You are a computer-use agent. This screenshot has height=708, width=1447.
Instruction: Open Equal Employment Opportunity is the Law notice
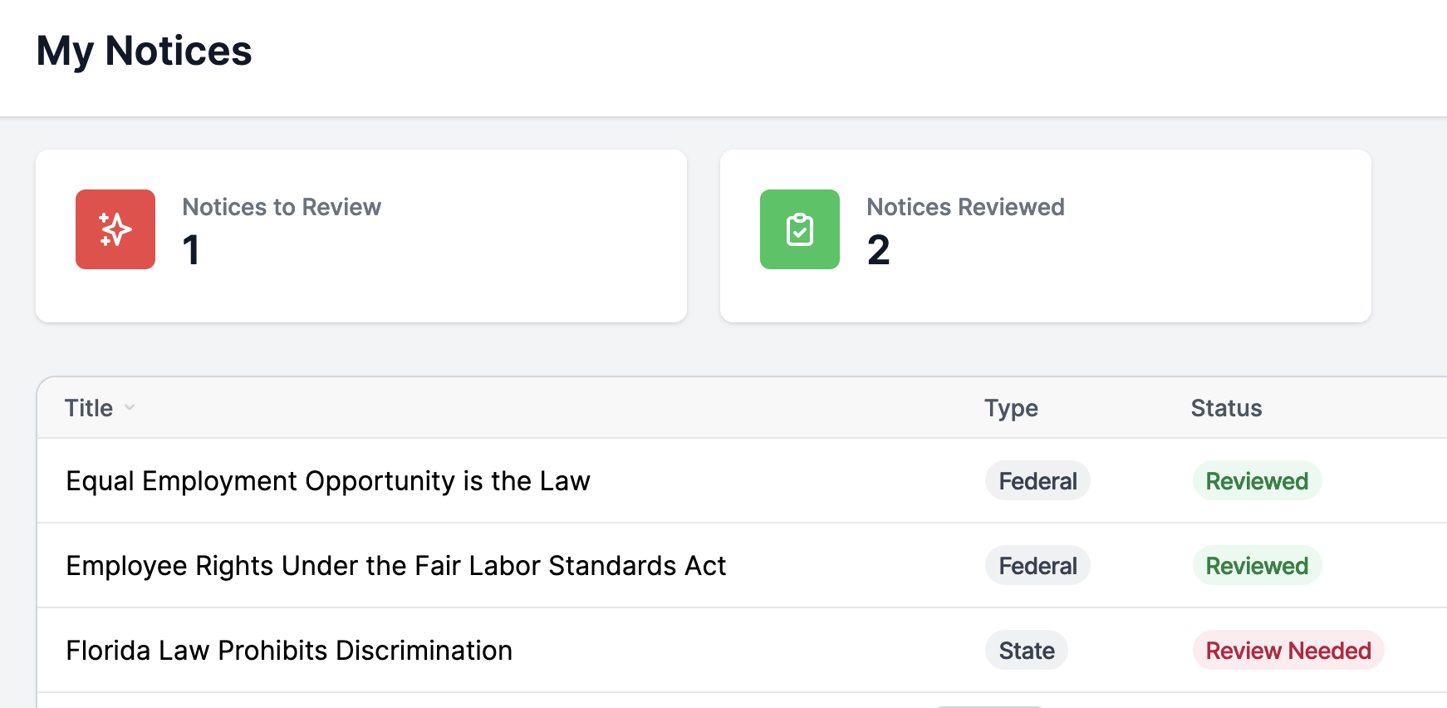[x=328, y=481]
